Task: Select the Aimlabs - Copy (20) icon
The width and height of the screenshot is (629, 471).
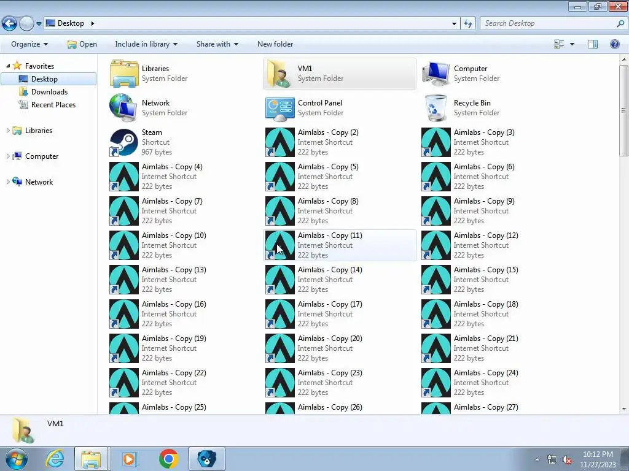Action: tap(279, 348)
